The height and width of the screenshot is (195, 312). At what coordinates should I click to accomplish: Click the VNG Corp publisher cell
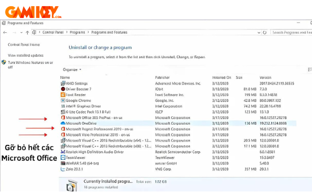(163, 169)
